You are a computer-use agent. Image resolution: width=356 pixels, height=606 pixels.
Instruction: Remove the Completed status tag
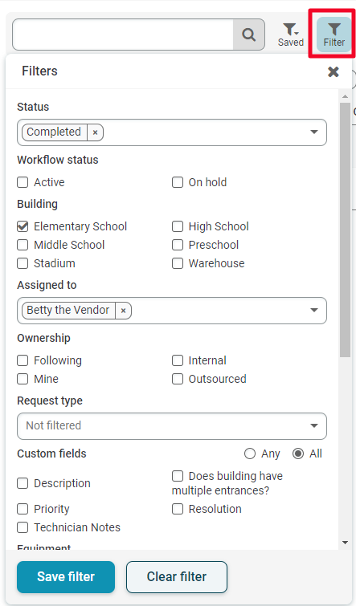pyautogui.click(x=95, y=132)
